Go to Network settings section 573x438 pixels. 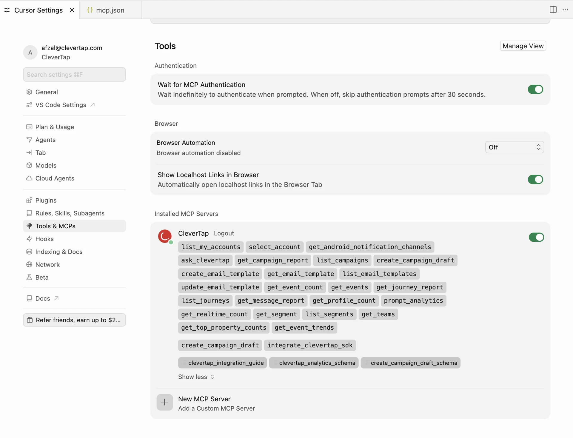pyautogui.click(x=74, y=264)
